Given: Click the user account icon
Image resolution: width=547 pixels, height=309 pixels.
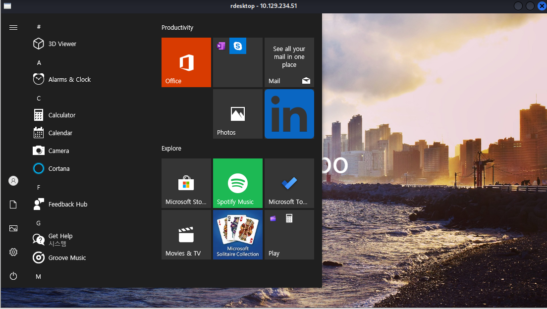Looking at the screenshot, I should click(x=13, y=181).
